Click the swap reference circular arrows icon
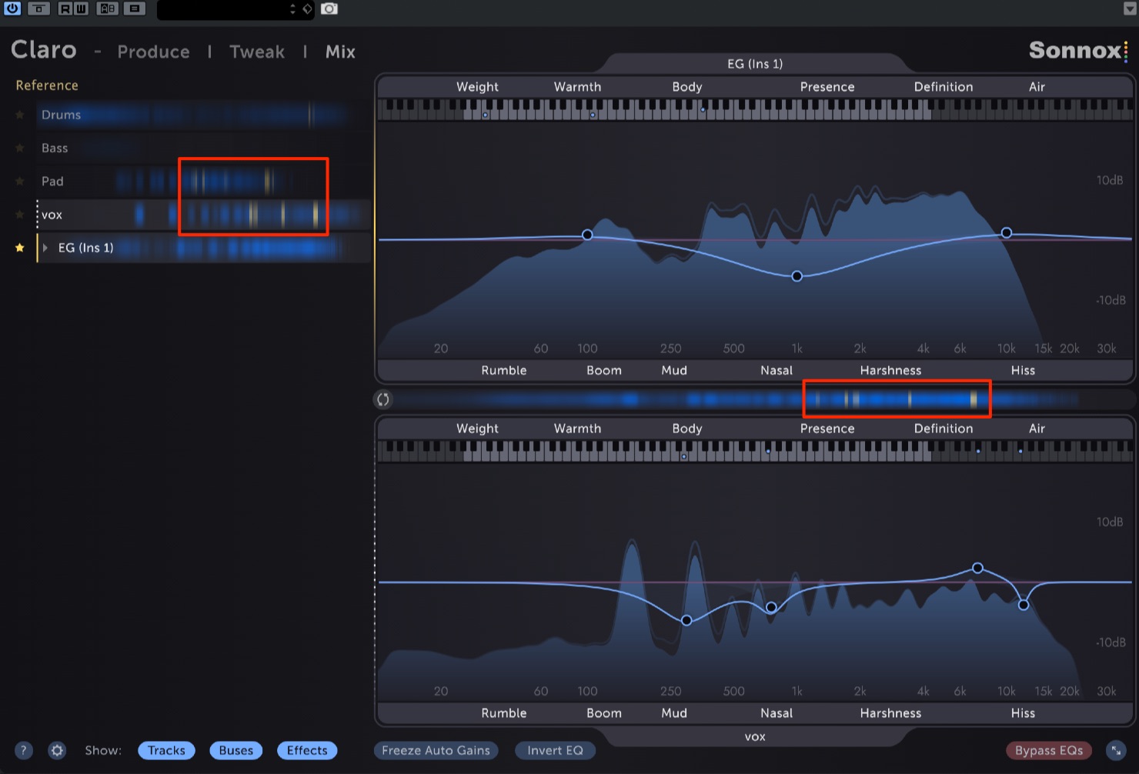The width and height of the screenshot is (1139, 774). [383, 399]
